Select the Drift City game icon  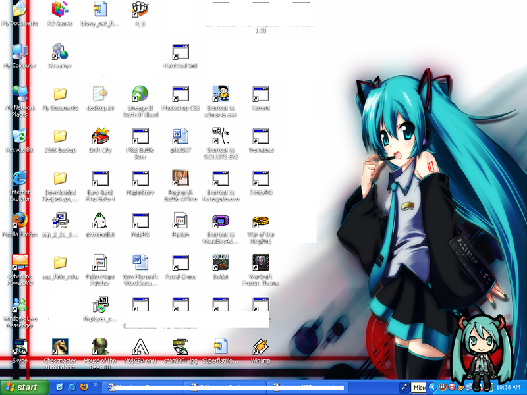click(100, 136)
